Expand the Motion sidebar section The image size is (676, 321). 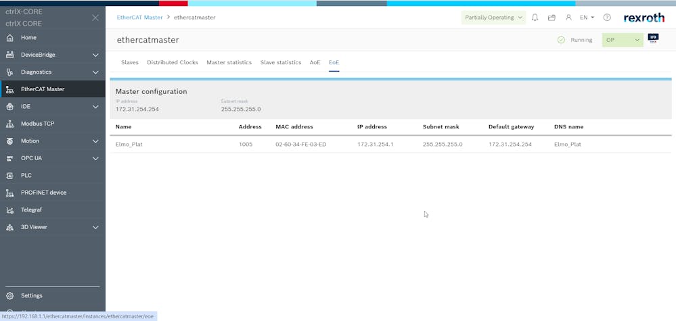click(x=95, y=141)
